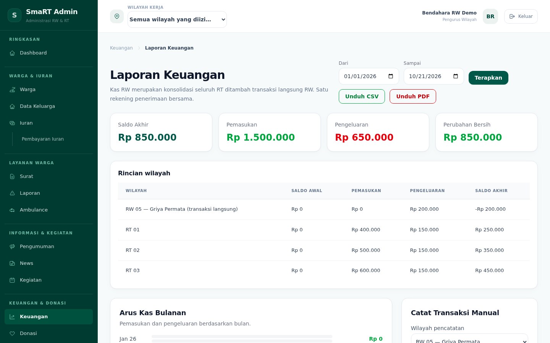550x343 pixels.
Task: Click the RT 02 row label
Action: click(x=133, y=250)
